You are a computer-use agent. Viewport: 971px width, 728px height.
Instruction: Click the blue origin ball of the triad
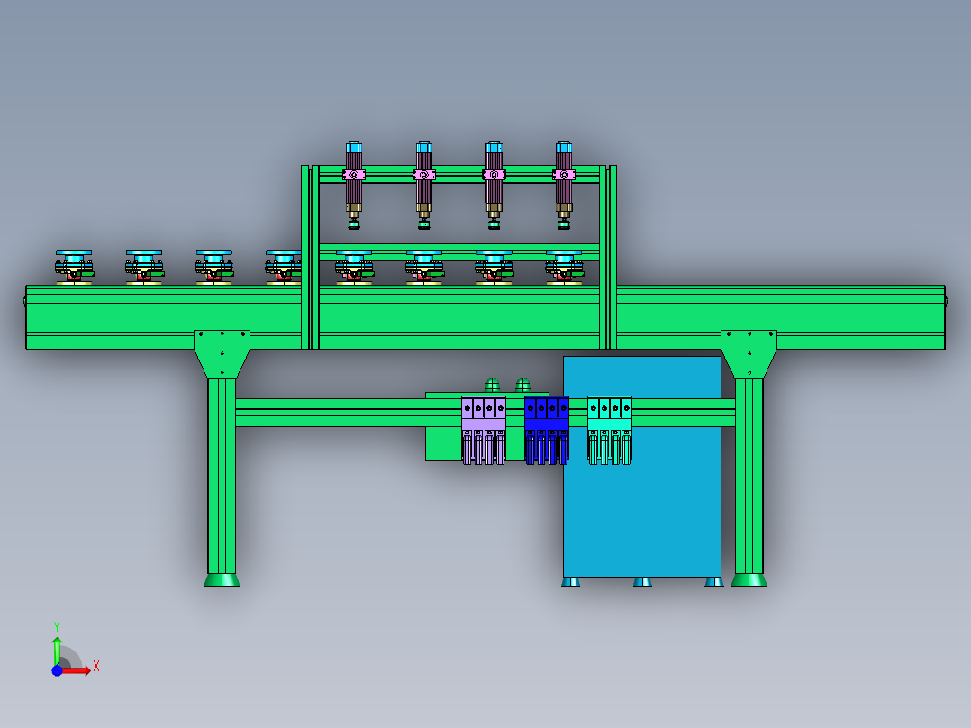57,671
